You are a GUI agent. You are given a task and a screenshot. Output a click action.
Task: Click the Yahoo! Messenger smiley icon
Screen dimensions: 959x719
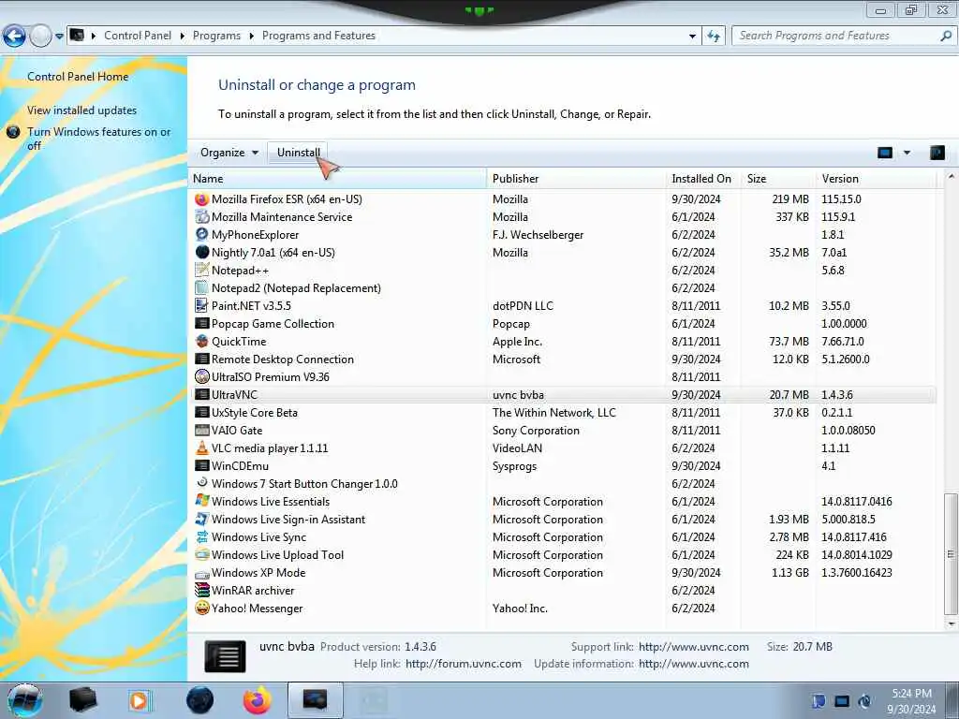[202, 609]
